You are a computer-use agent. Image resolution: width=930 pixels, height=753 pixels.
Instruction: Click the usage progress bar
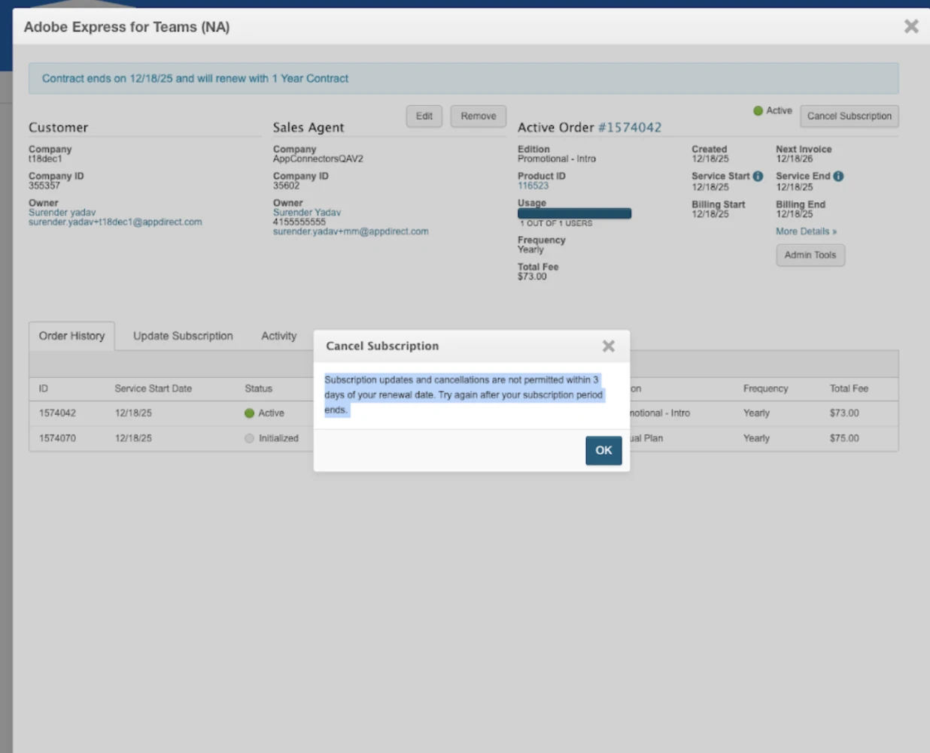(574, 213)
